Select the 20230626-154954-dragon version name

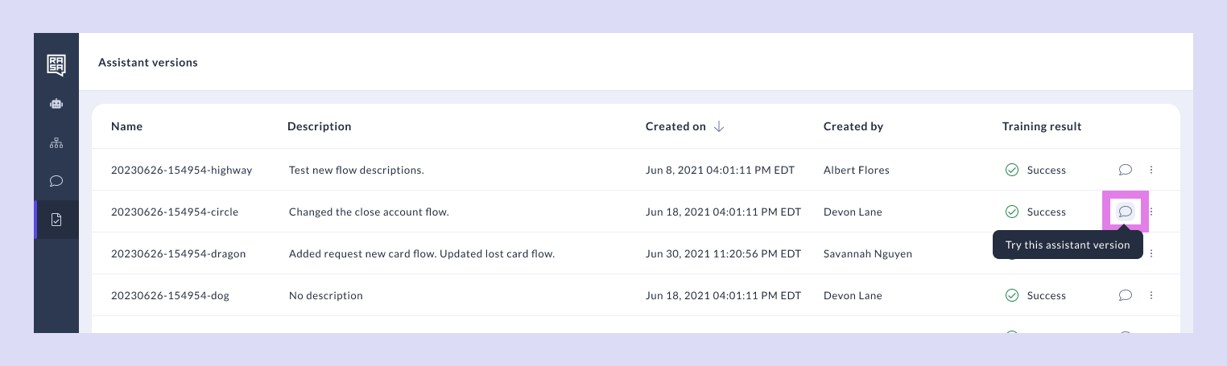(178, 253)
